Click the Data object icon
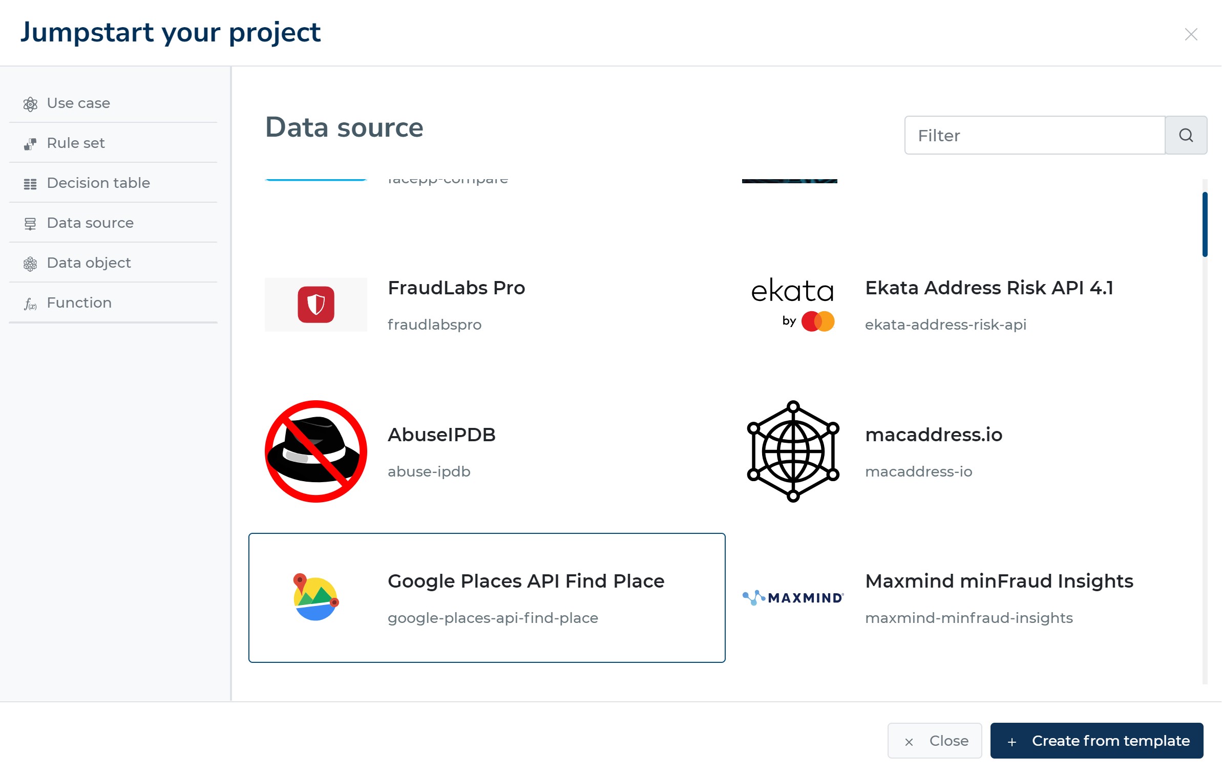Viewport: 1222px width, 777px height. pyautogui.click(x=30, y=264)
